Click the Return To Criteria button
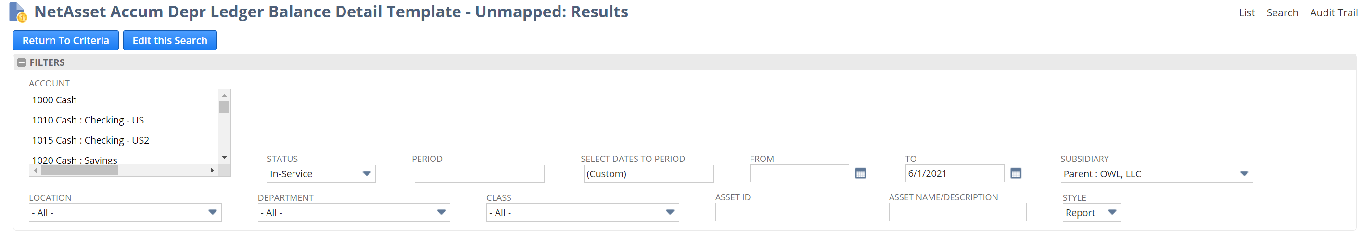The height and width of the screenshot is (234, 1362). point(65,41)
